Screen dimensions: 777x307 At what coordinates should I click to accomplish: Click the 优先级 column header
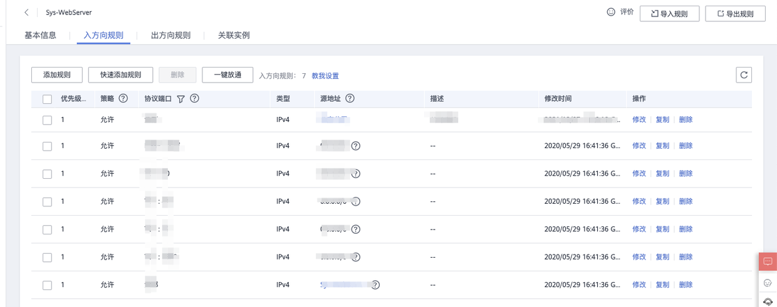(73, 98)
